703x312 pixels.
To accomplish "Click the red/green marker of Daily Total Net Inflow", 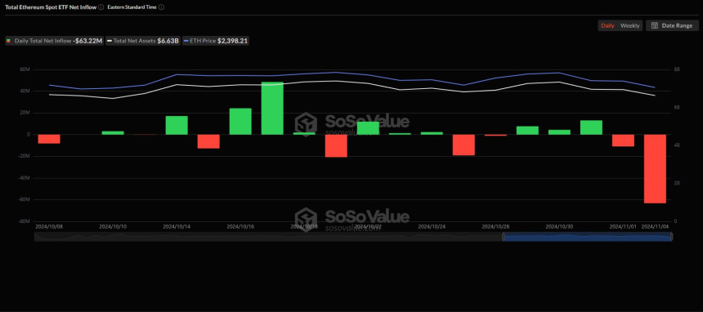I will 8,41.
